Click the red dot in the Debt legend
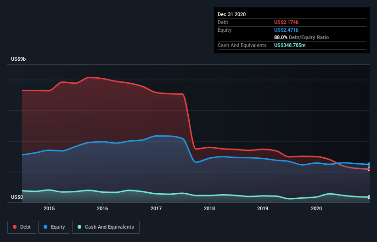The height and width of the screenshot is (242, 377). click(15, 227)
